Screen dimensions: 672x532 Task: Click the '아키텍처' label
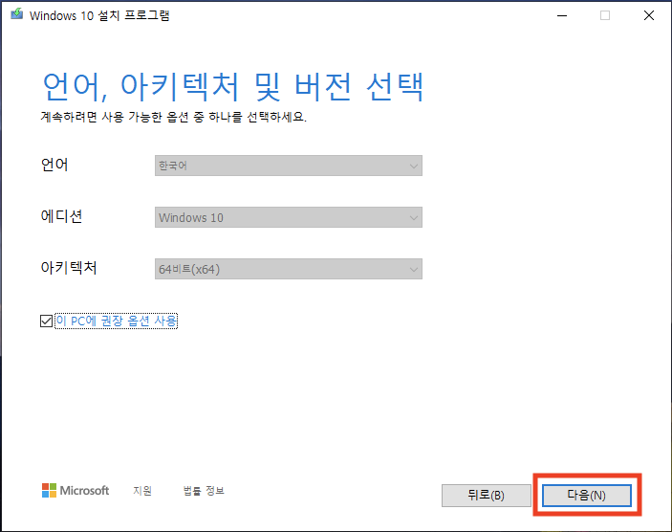click(69, 268)
